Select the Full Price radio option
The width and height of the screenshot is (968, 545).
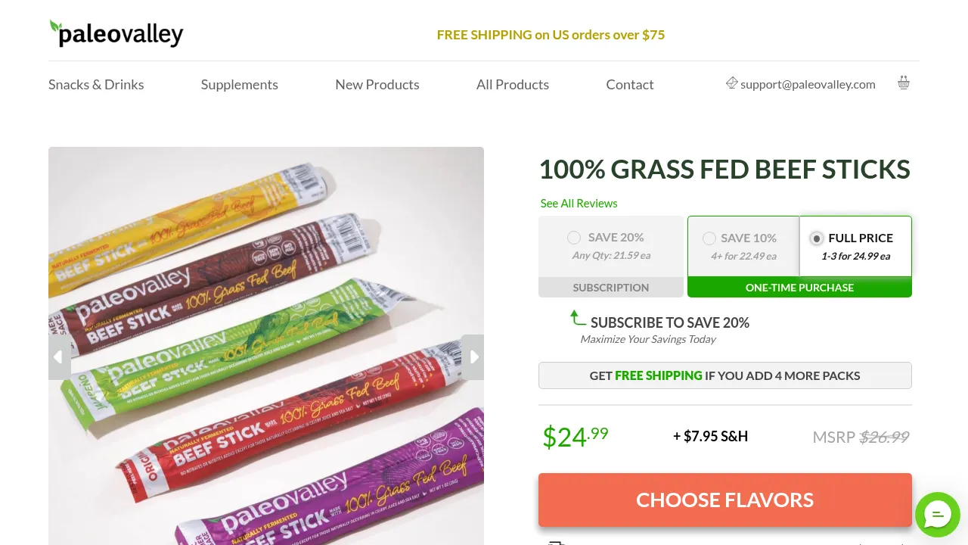[x=816, y=238]
